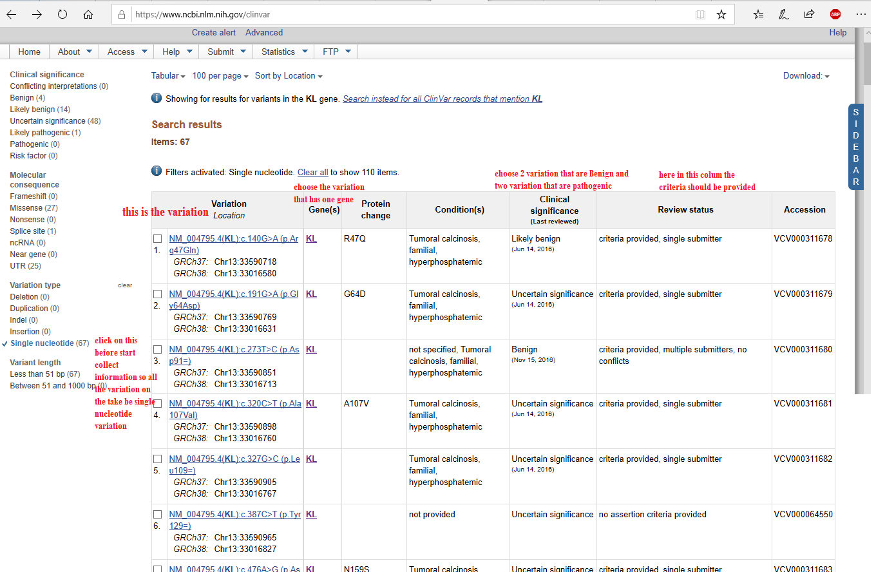Open the Statistics menu
The height and width of the screenshot is (572, 876).
coord(284,52)
